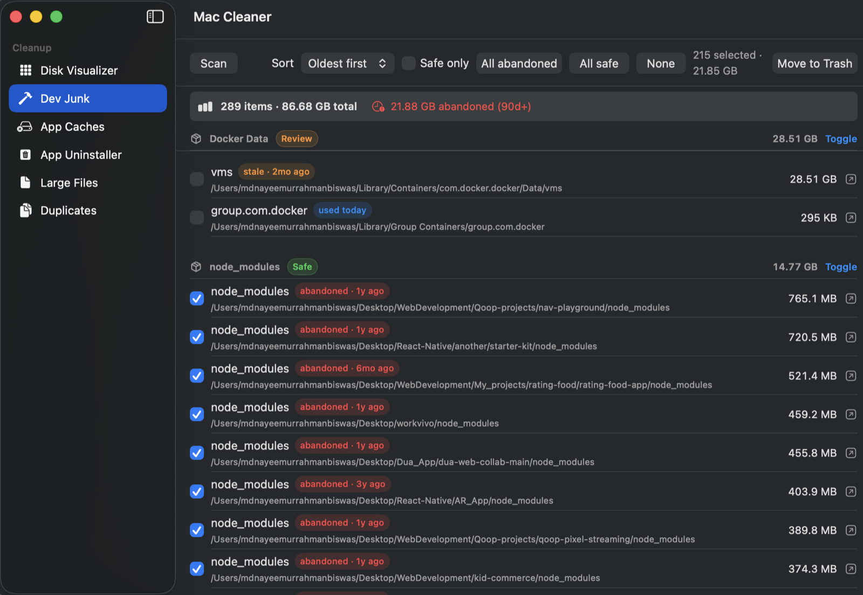The image size is (863, 595).
Task: Click the 'used today' tag
Action: click(x=343, y=210)
